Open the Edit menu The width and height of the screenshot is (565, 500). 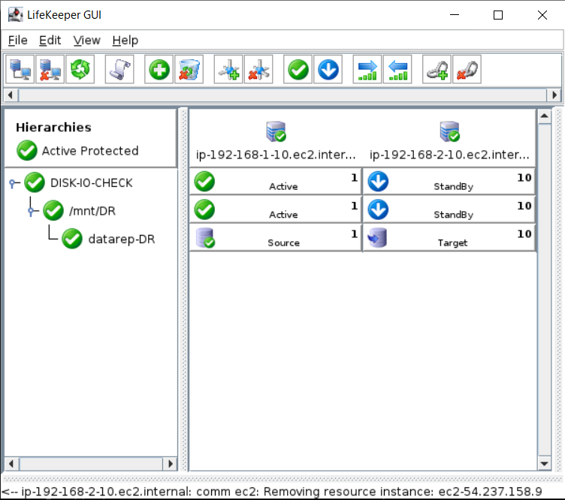[50, 41]
